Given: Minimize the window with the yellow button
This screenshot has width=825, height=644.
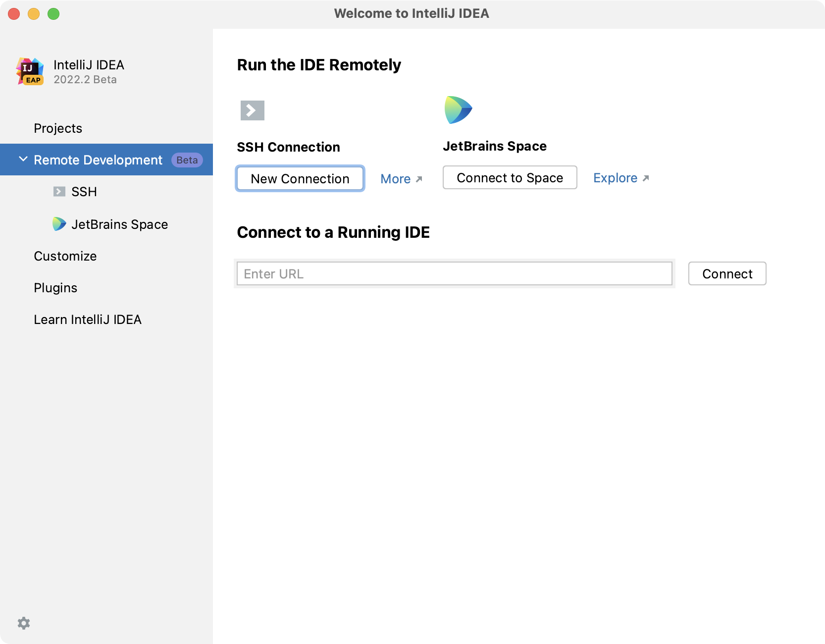Looking at the screenshot, I should (x=34, y=14).
